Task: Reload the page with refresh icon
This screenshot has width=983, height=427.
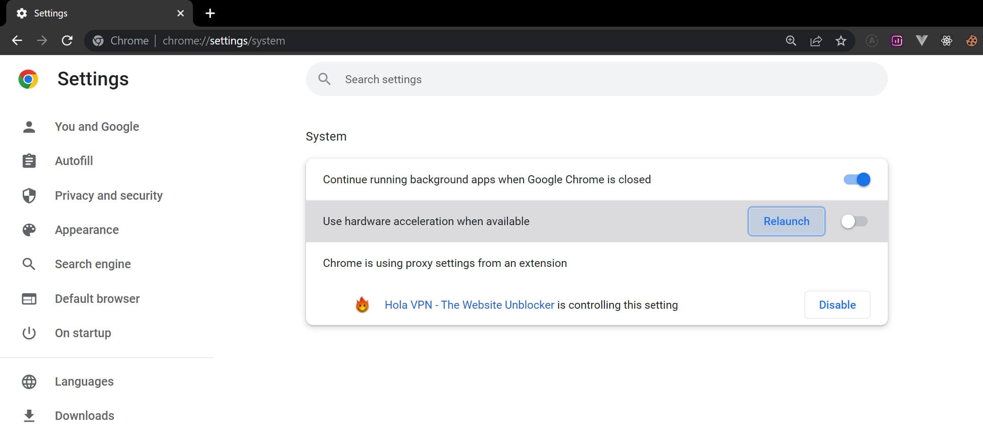Action: [x=68, y=40]
